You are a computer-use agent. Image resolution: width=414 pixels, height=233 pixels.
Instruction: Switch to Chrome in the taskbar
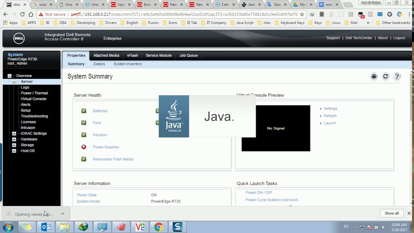pos(158,227)
